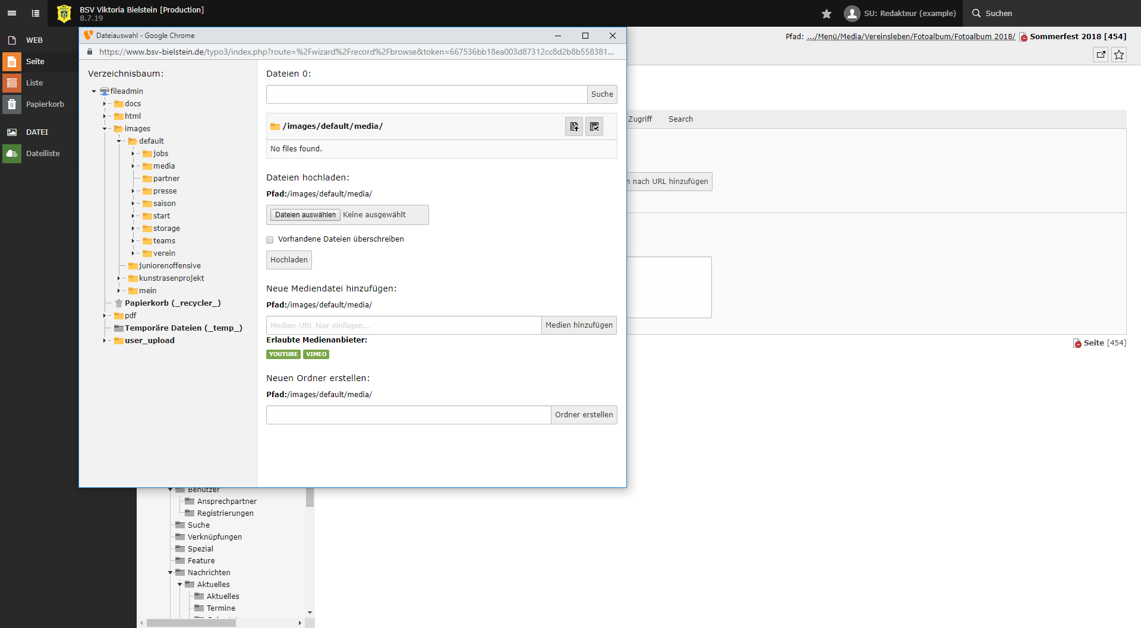Toggle the hamburger menu icon at top left
Image resolution: width=1141 pixels, height=628 pixels.
12,13
